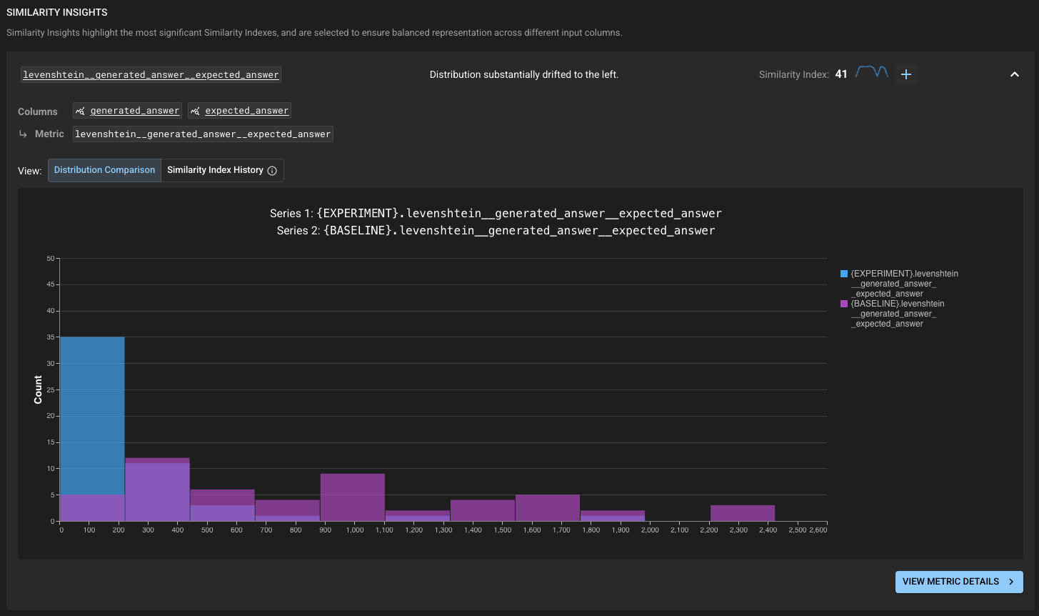Screen dimensions: 1039x616
Task: Click the purple BASELINE legend swatch
Action: [844, 304]
